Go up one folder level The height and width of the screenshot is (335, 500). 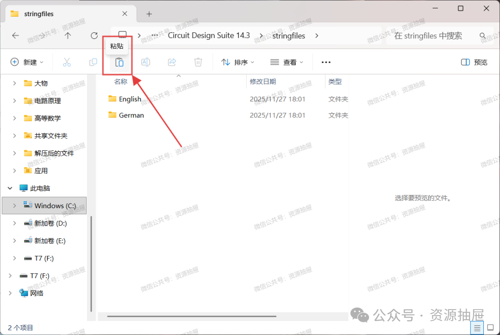click(x=68, y=35)
